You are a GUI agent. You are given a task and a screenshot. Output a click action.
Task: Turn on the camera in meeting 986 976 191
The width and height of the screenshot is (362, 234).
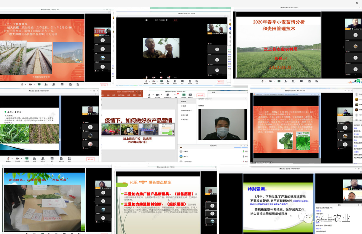tap(17, 159)
